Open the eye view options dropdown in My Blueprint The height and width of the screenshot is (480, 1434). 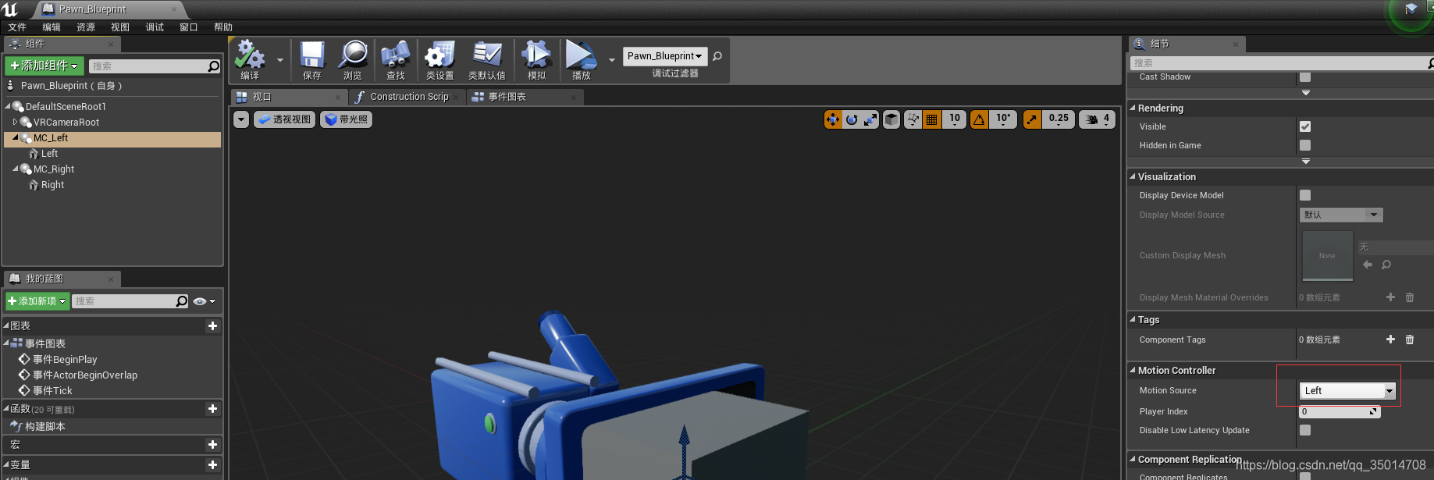(204, 301)
